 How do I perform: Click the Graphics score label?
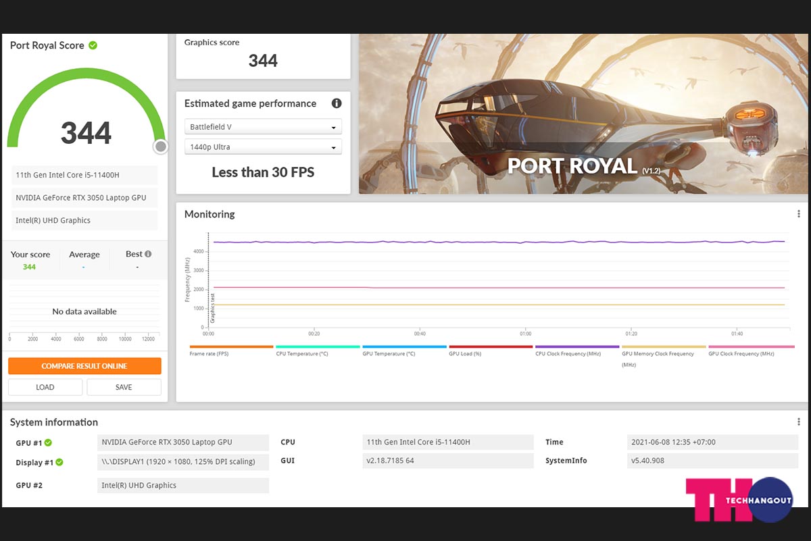click(212, 42)
